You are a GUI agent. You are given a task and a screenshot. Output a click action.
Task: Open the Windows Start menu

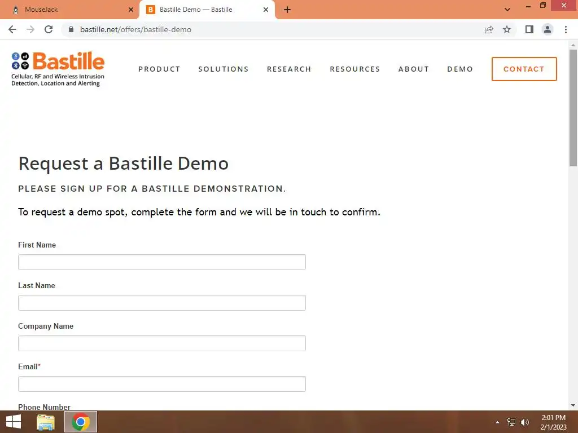coord(14,422)
